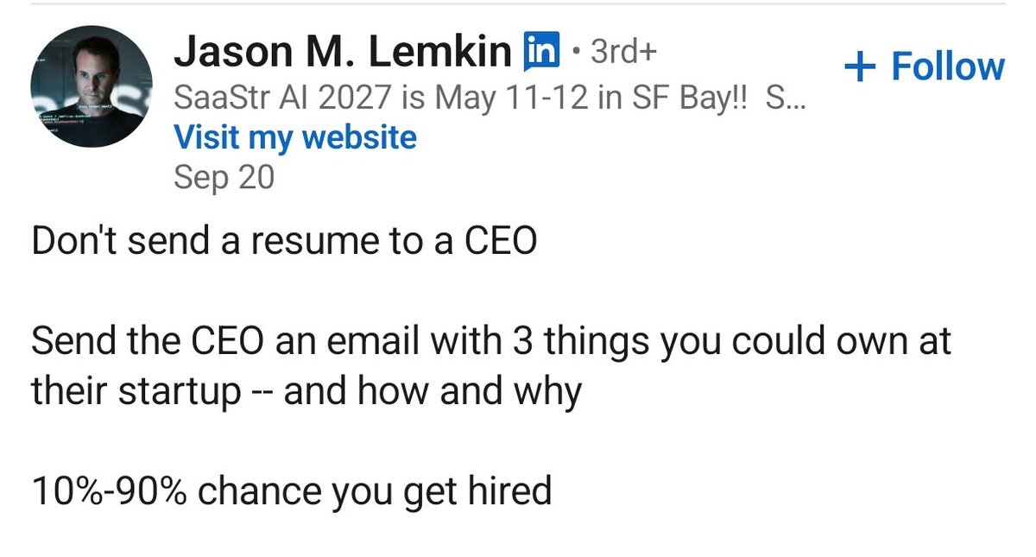Click the phrase 'and how and why'
This screenshot has height=557, width=1036.
click(x=433, y=393)
